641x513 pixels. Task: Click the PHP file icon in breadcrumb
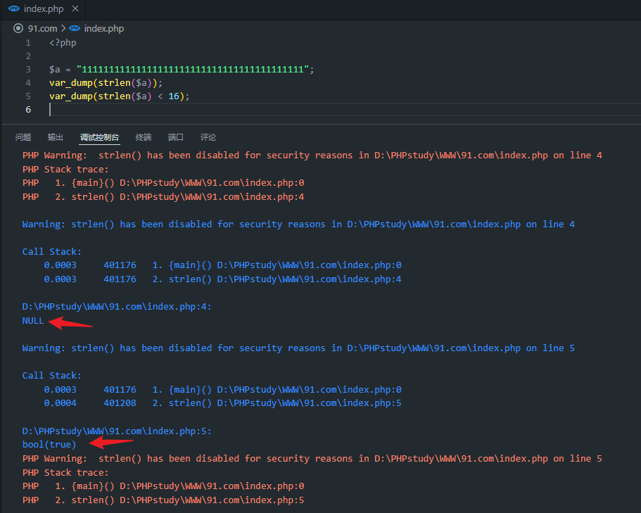(x=75, y=29)
